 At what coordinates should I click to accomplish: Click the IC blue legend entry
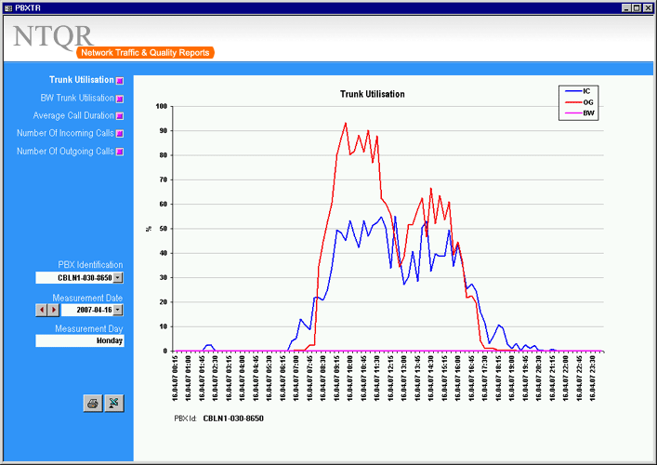(x=578, y=91)
